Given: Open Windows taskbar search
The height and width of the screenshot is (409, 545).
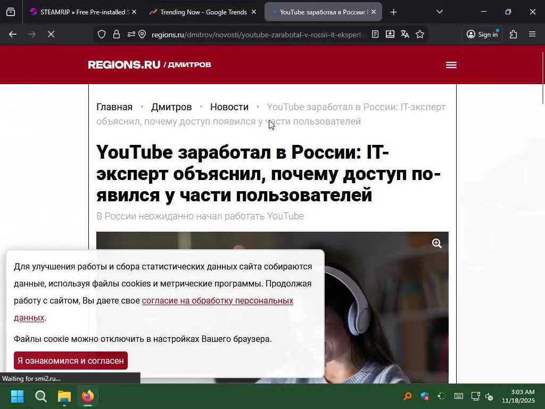Looking at the screenshot, I should (40, 396).
